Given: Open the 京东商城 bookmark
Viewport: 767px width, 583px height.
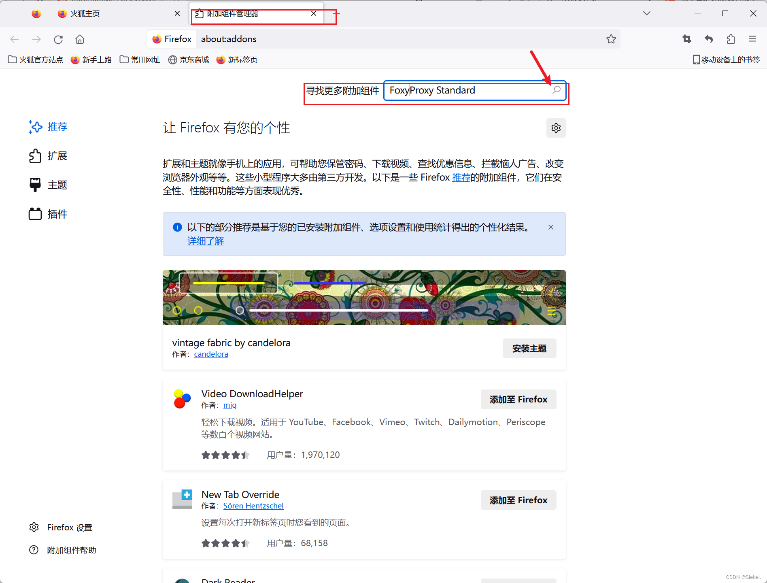Looking at the screenshot, I should click(189, 60).
